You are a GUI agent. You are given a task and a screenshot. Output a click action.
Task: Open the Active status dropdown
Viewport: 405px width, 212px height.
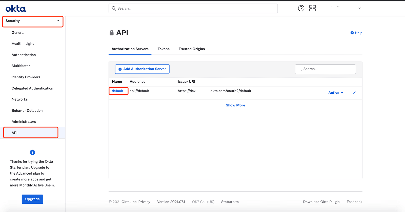click(336, 93)
